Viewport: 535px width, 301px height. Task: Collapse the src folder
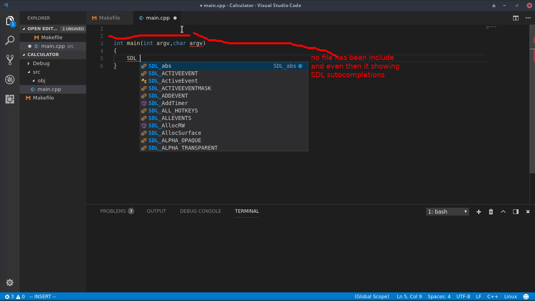pyautogui.click(x=37, y=72)
